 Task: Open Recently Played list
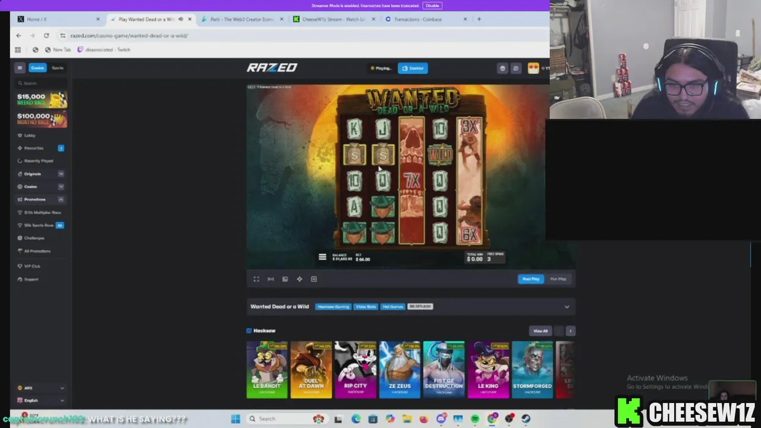pos(39,161)
